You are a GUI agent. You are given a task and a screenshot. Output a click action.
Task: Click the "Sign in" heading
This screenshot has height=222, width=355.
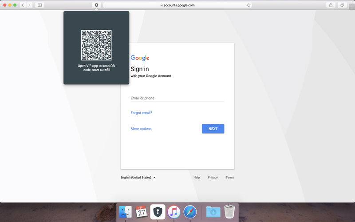point(140,69)
